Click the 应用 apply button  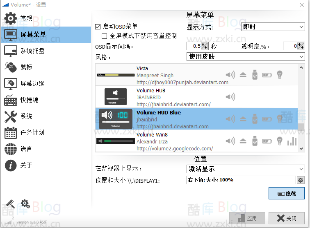[247, 218]
